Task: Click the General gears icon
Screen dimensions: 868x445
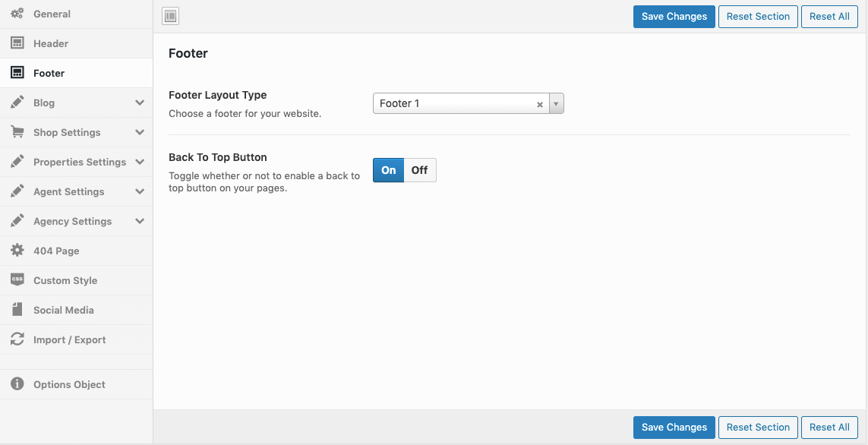Action: [17, 14]
